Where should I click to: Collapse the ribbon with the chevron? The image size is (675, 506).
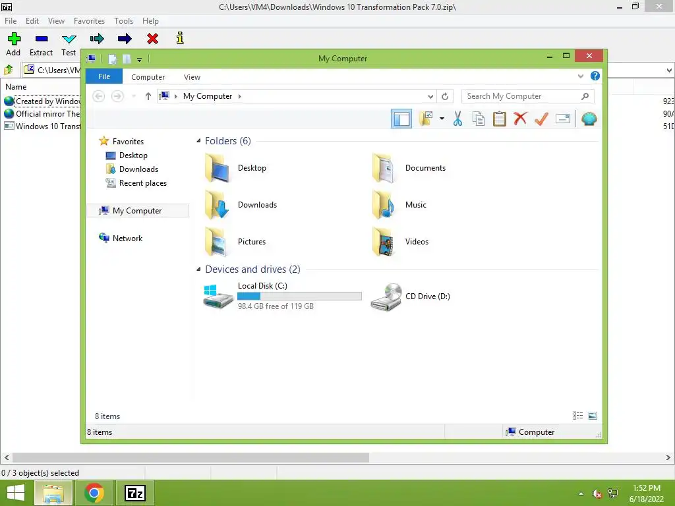point(581,76)
